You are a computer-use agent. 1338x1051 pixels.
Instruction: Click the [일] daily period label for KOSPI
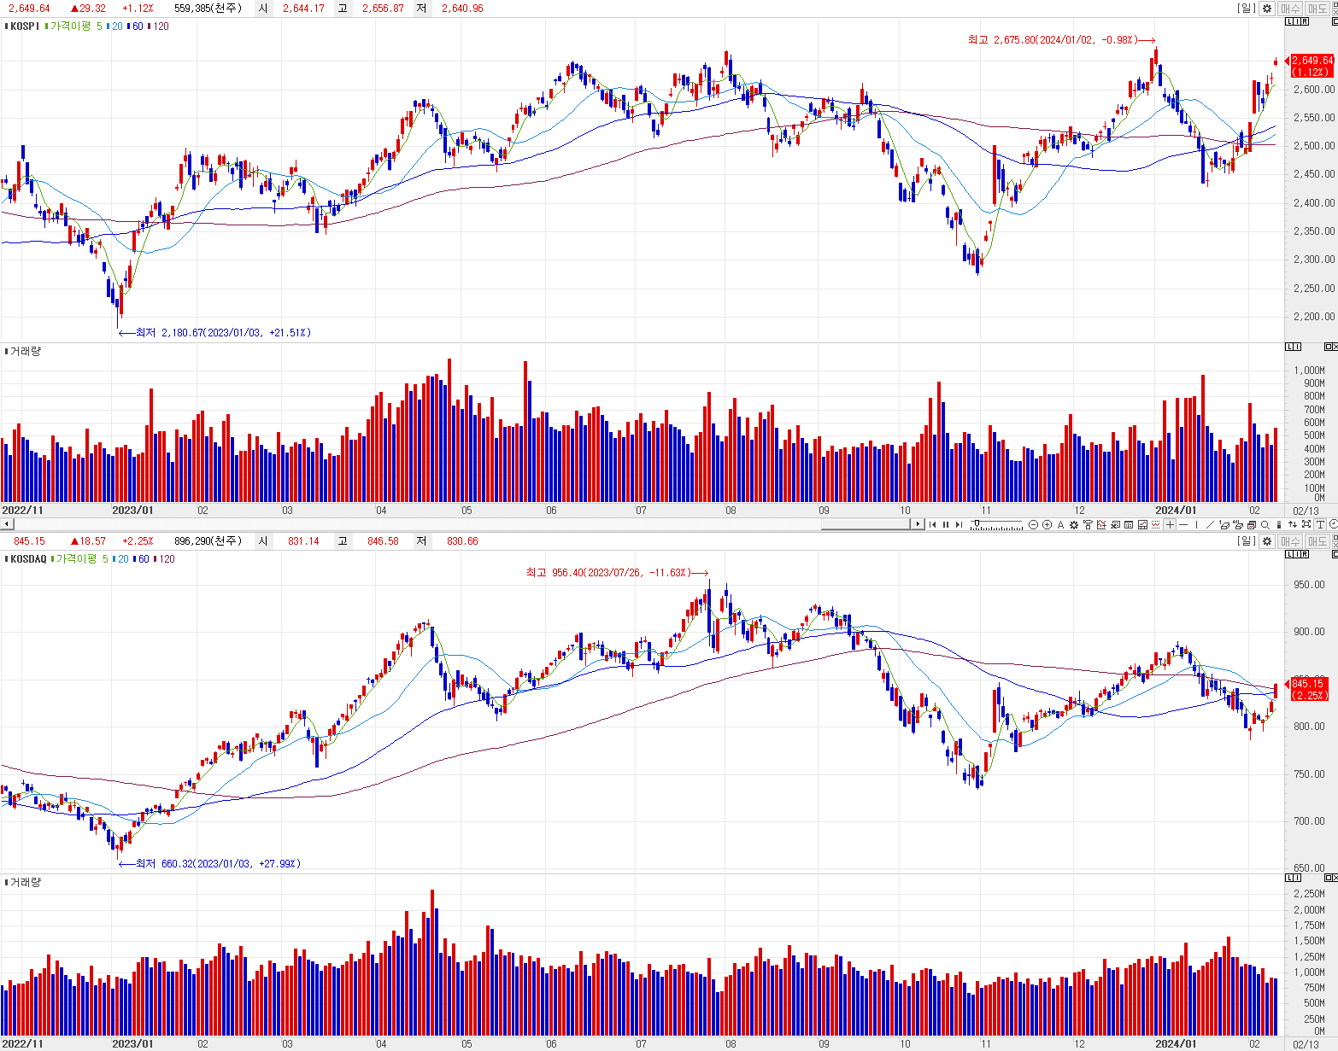coord(1247,9)
